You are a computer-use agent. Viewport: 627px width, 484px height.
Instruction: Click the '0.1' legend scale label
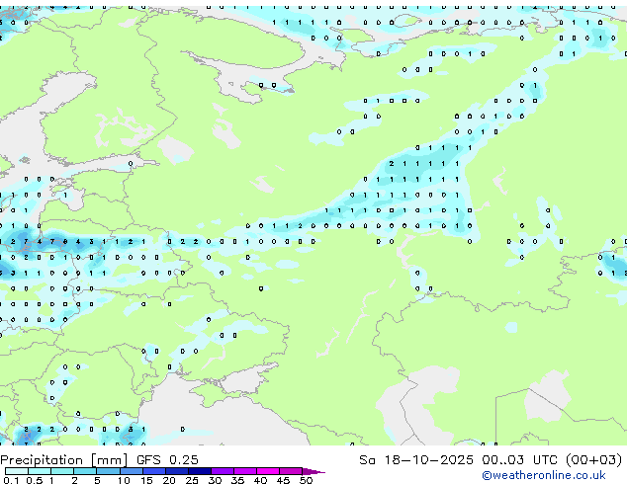(11, 480)
